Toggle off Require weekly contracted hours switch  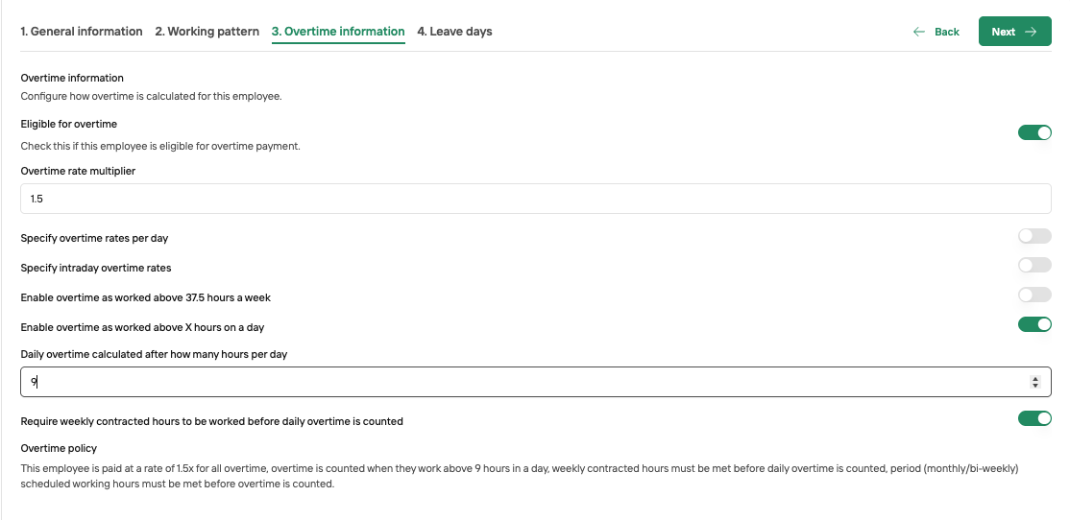point(1034,417)
